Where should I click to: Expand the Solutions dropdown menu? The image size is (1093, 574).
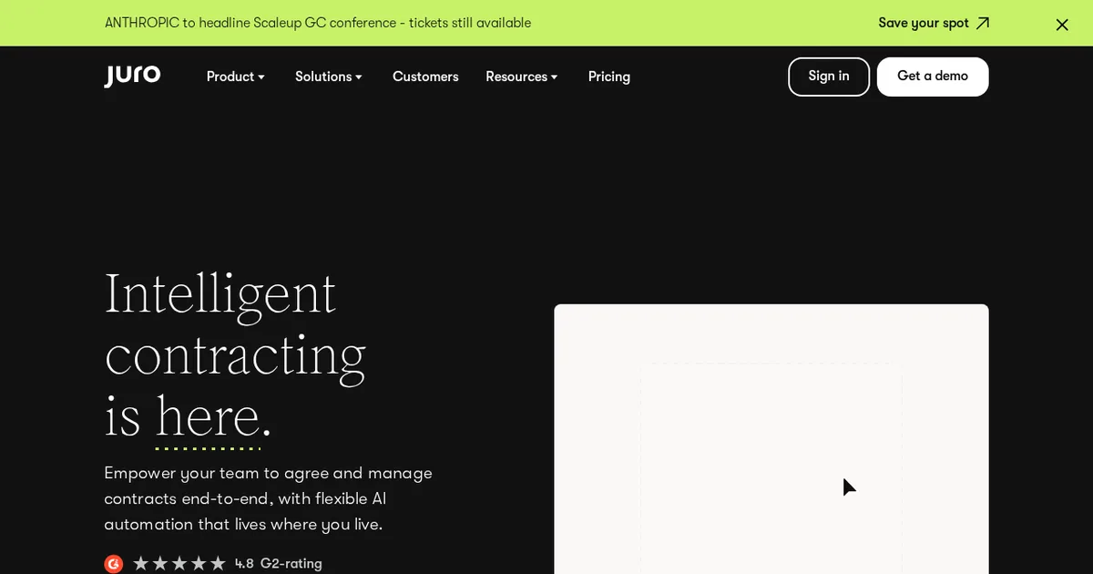[x=328, y=77]
